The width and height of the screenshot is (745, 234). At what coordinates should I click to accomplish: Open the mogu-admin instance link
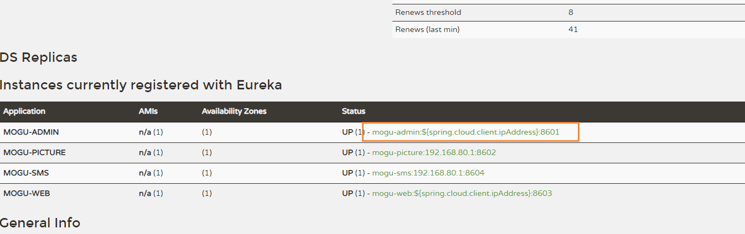465,132
